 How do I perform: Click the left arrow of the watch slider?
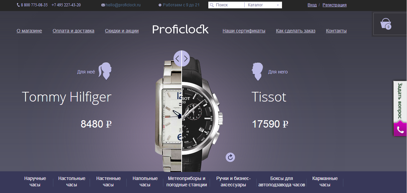point(177,59)
